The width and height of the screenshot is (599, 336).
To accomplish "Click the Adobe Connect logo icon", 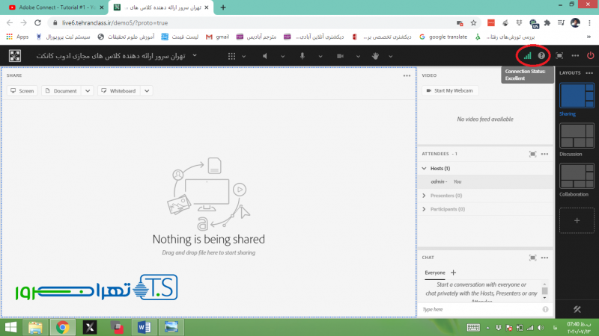I will point(15,55).
